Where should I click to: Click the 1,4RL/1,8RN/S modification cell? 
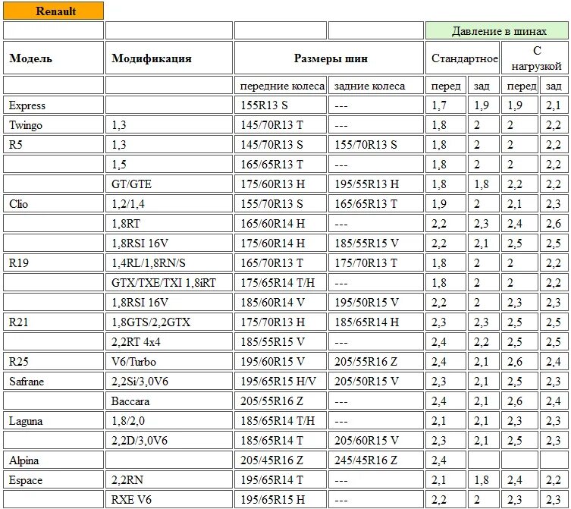pyautogui.click(x=169, y=262)
